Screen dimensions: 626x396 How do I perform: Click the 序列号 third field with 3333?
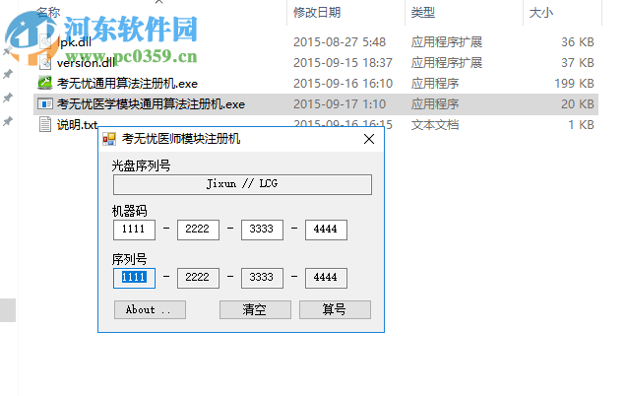point(262,278)
